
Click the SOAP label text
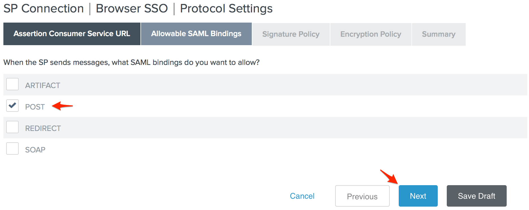point(35,150)
